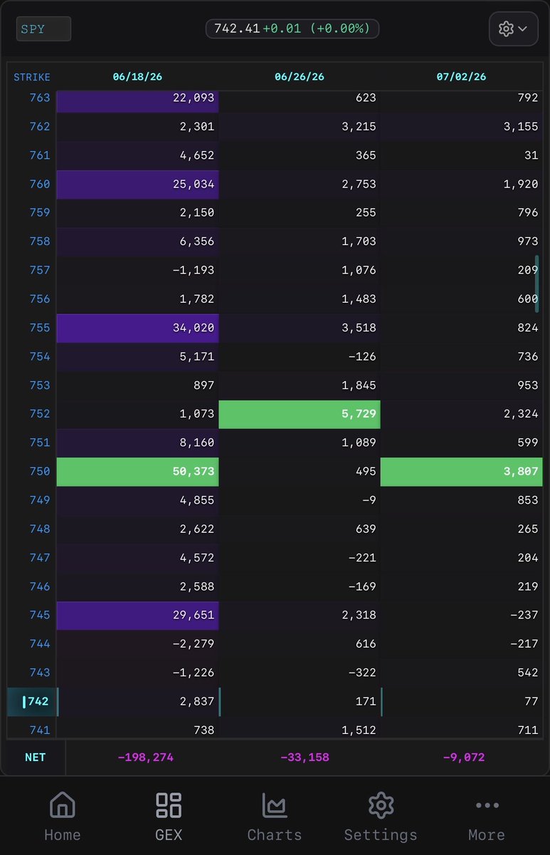
Task: Open the gear dropdown at top right
Action: (513, 28)
